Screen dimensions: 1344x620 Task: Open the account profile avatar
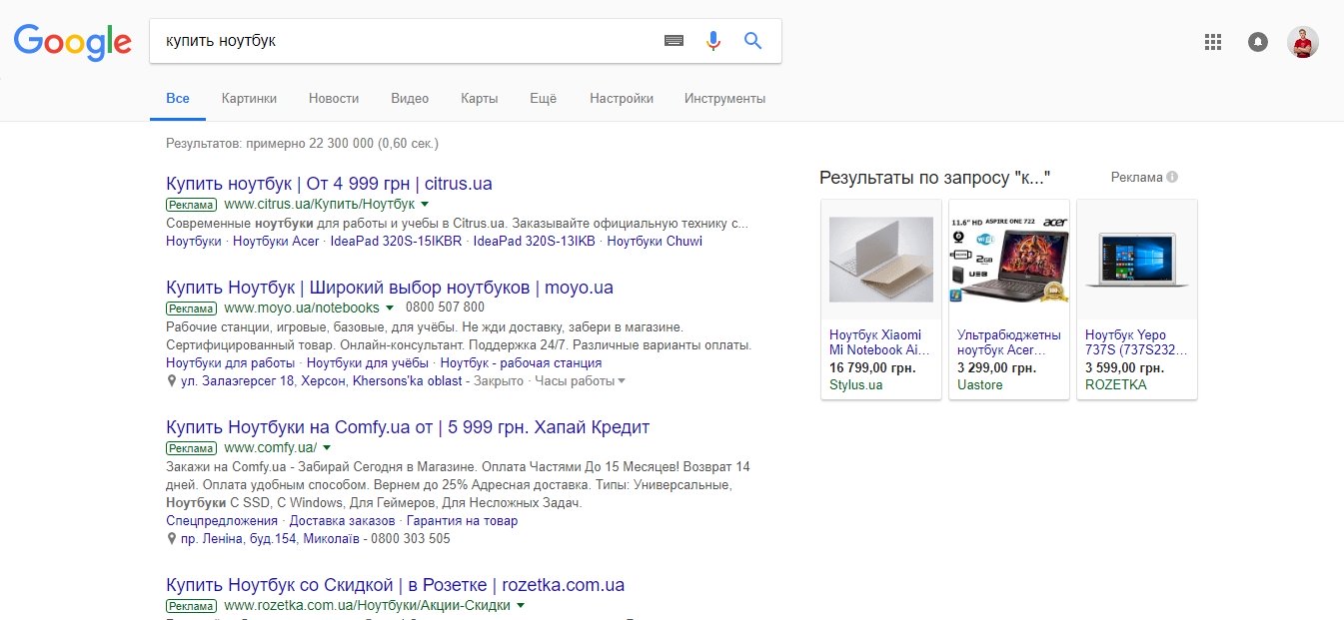(x=1303, y=42)
